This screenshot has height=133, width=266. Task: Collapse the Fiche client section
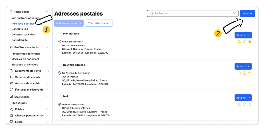click(x=47, y=12)
